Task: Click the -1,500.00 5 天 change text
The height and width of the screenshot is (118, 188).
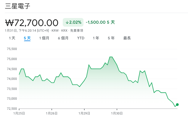Action: point(100,22)
